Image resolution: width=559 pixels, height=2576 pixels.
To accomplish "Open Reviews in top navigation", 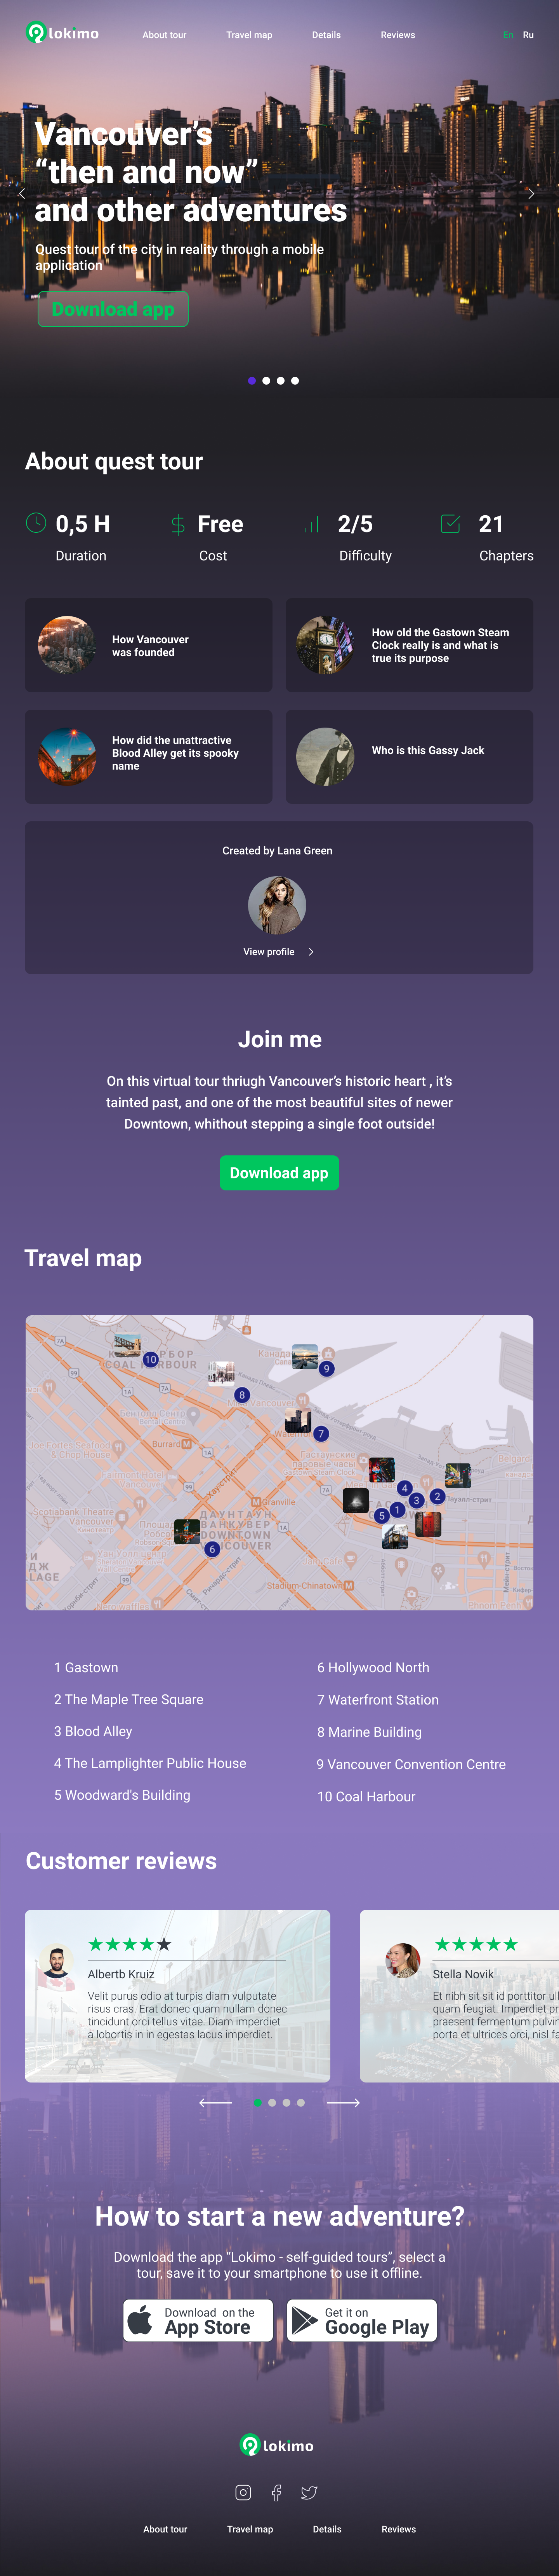I will [397, 35].
